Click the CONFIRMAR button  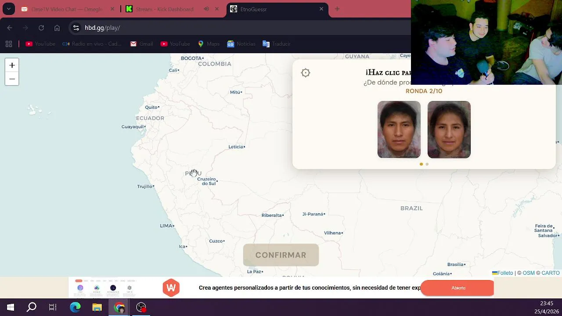(x=281, y=255)
